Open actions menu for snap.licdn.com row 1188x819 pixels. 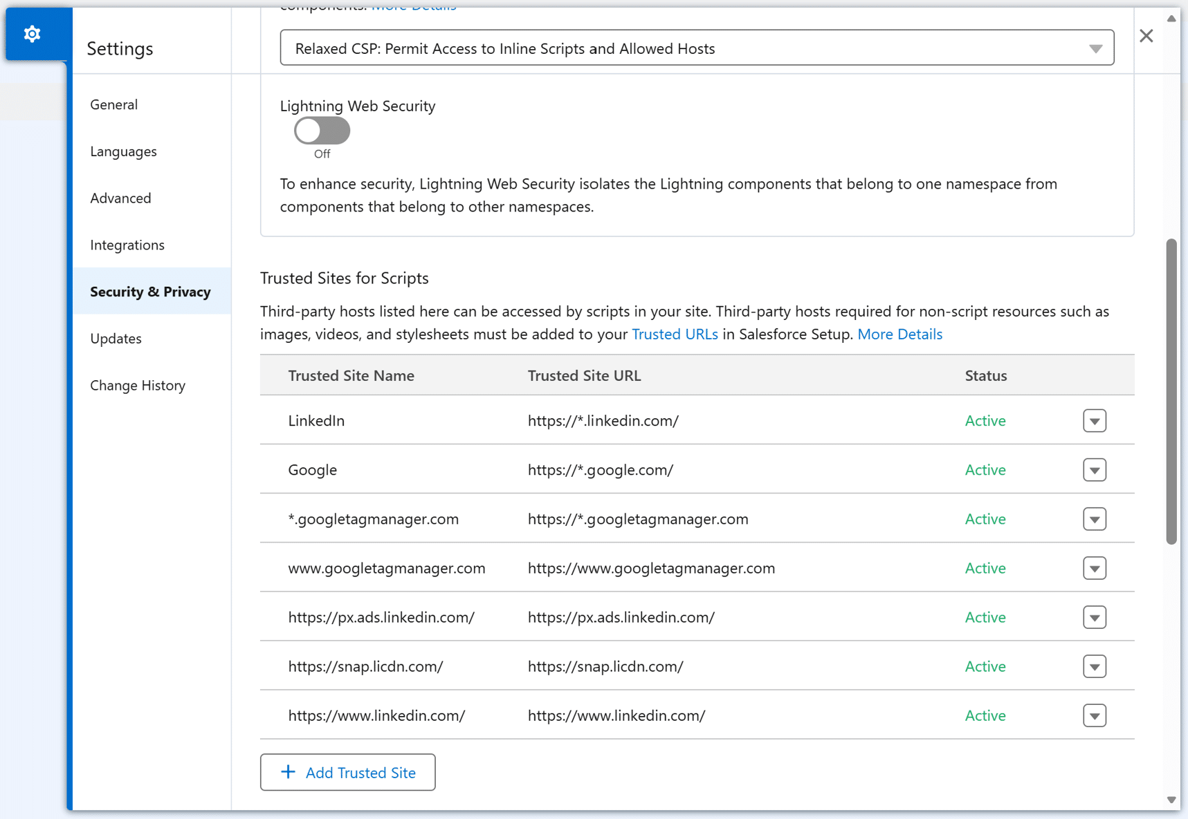tap(1094, 666)
